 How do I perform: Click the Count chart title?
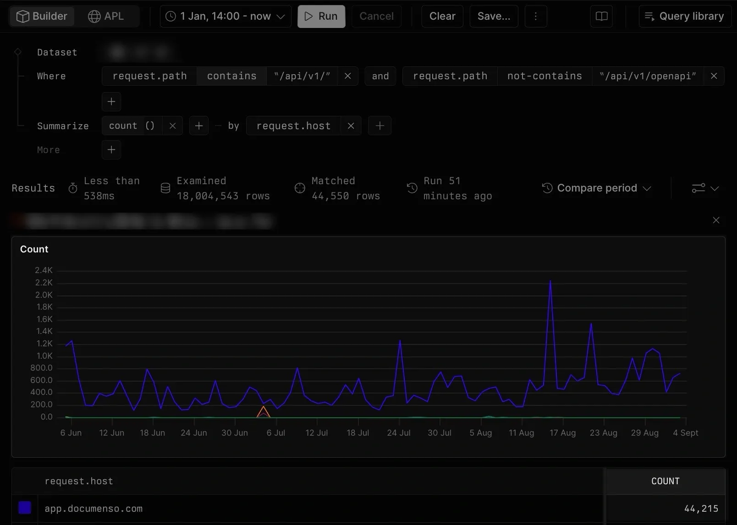34,249
